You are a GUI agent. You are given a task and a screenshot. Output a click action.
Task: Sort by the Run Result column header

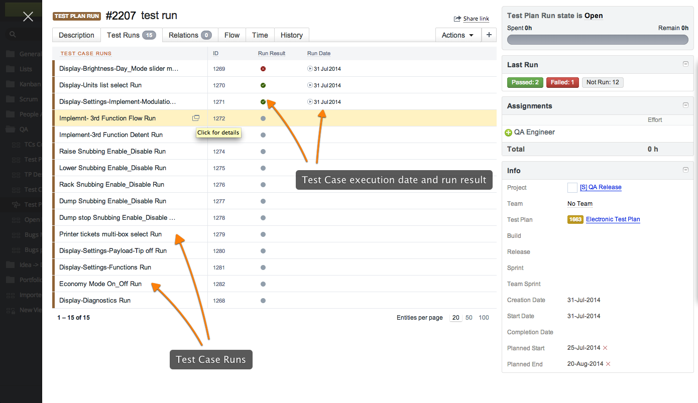point(272,53)
